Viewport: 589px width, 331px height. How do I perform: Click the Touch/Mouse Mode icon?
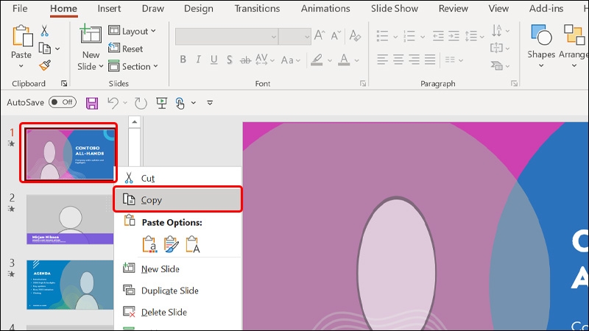click(180, 103)
